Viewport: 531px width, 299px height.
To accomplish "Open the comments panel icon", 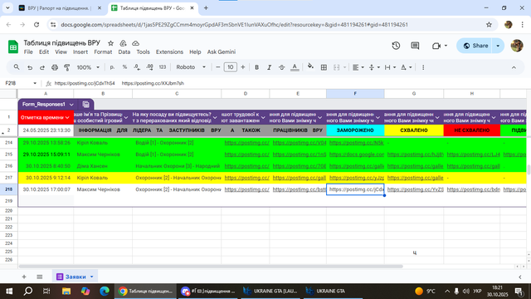I will 415,46.
